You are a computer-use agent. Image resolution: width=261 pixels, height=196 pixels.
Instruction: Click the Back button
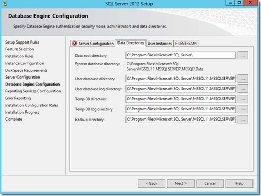coord(151,183)
